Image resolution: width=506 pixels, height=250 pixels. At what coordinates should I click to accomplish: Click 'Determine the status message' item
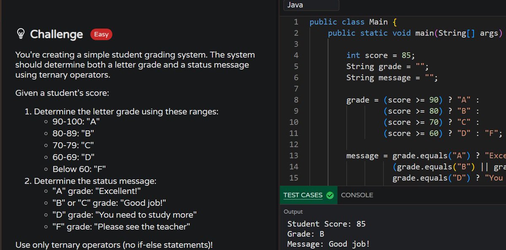[95, 181]
